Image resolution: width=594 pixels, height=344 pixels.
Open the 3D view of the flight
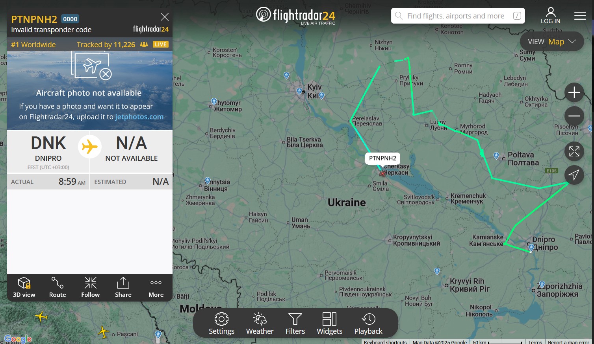tap(24, 287)
